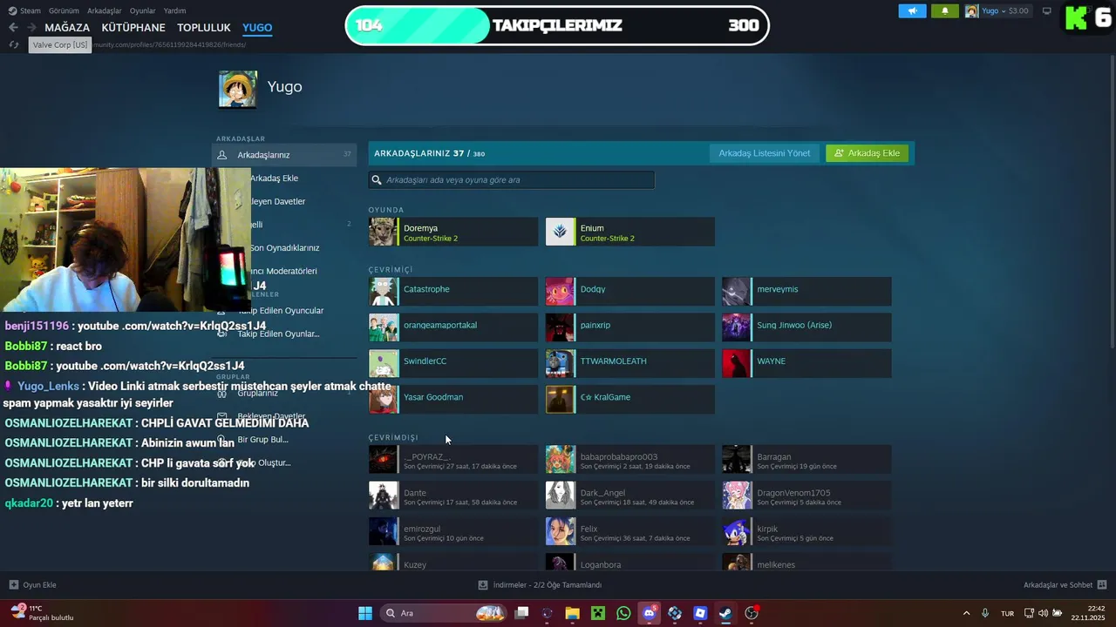Click the Yugo profile name heading
This screenshot has height=627, width=1116.
click(x=284, y=87)
